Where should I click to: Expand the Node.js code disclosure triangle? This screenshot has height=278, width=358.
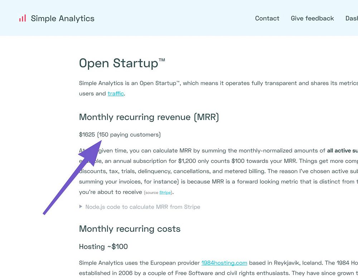point(81,207)
